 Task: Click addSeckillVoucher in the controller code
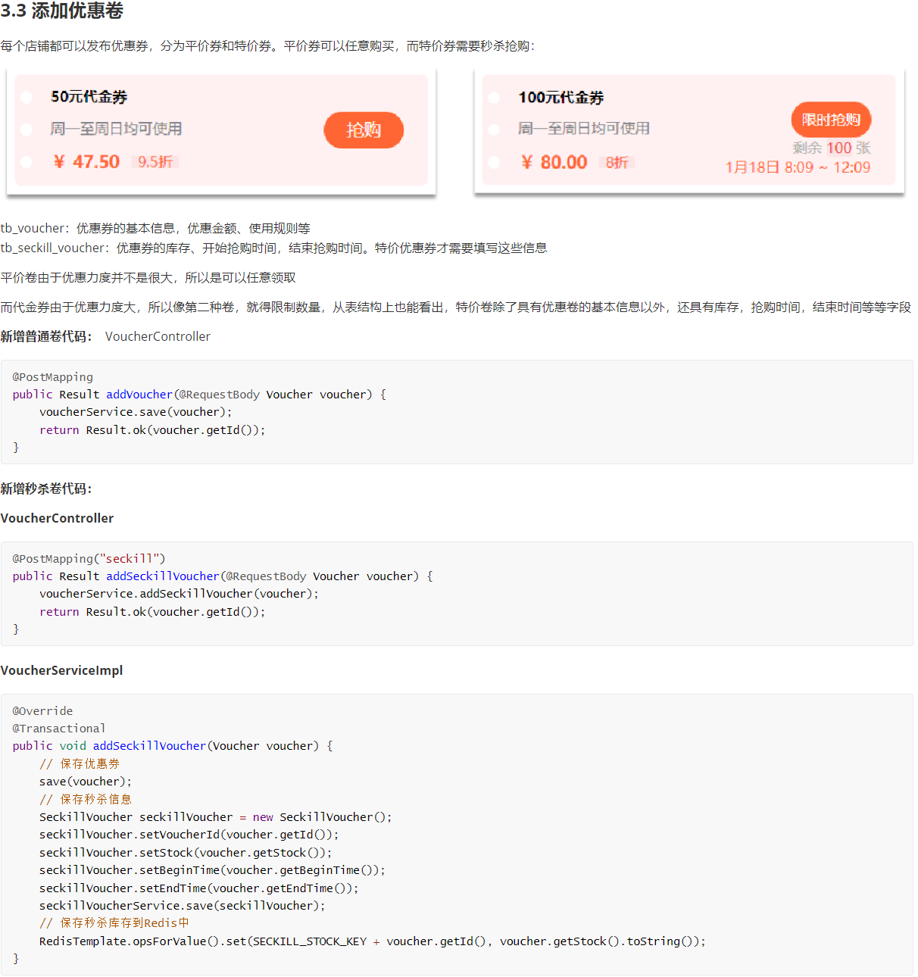(x=162, y=576)
